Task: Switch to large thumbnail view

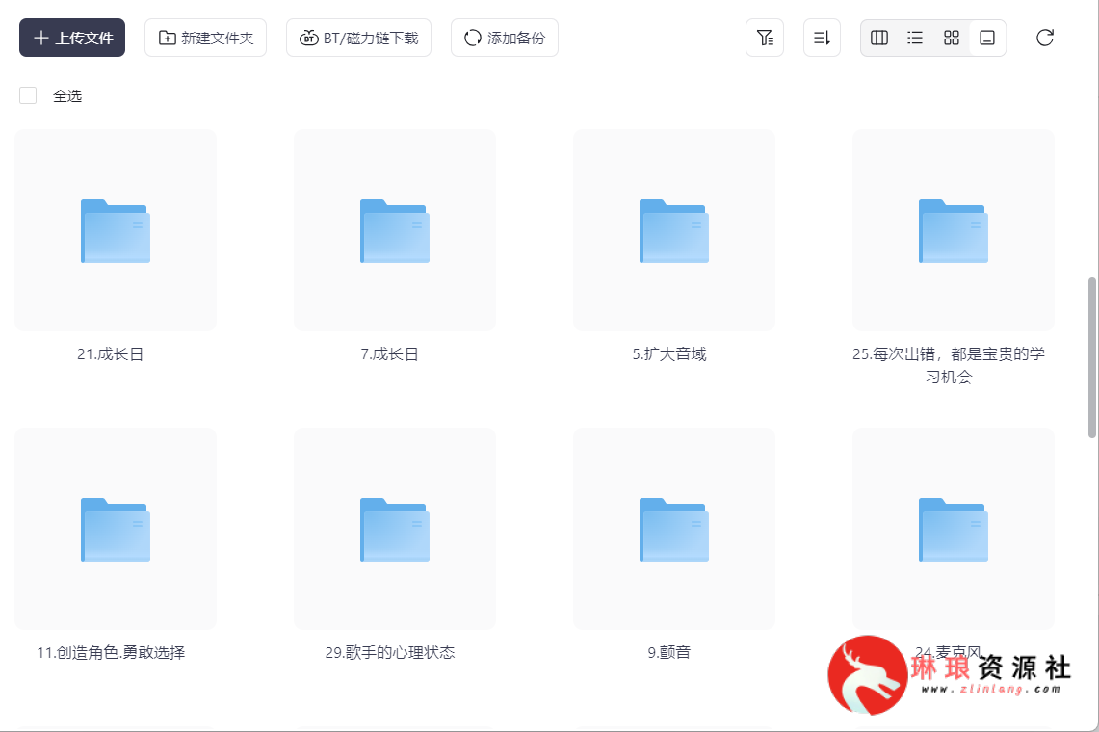Action: point(987,38)
